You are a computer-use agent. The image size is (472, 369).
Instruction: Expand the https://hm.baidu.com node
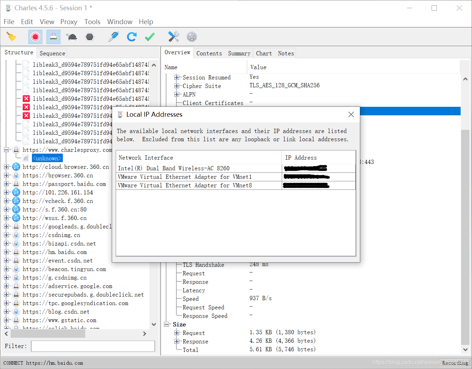click(6, 252)
